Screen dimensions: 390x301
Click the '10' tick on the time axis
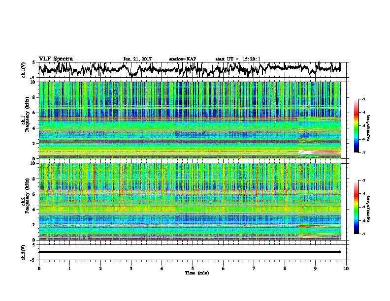tap(346, 269)
